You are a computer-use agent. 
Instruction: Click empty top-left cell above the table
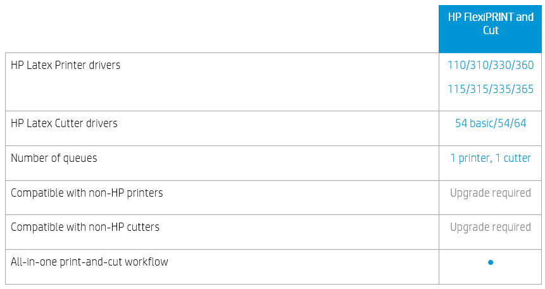pyautogui.click(x=222, y=29)
